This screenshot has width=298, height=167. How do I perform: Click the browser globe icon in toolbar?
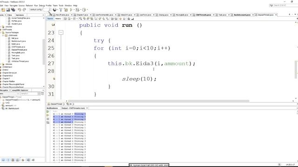[54, 10]
